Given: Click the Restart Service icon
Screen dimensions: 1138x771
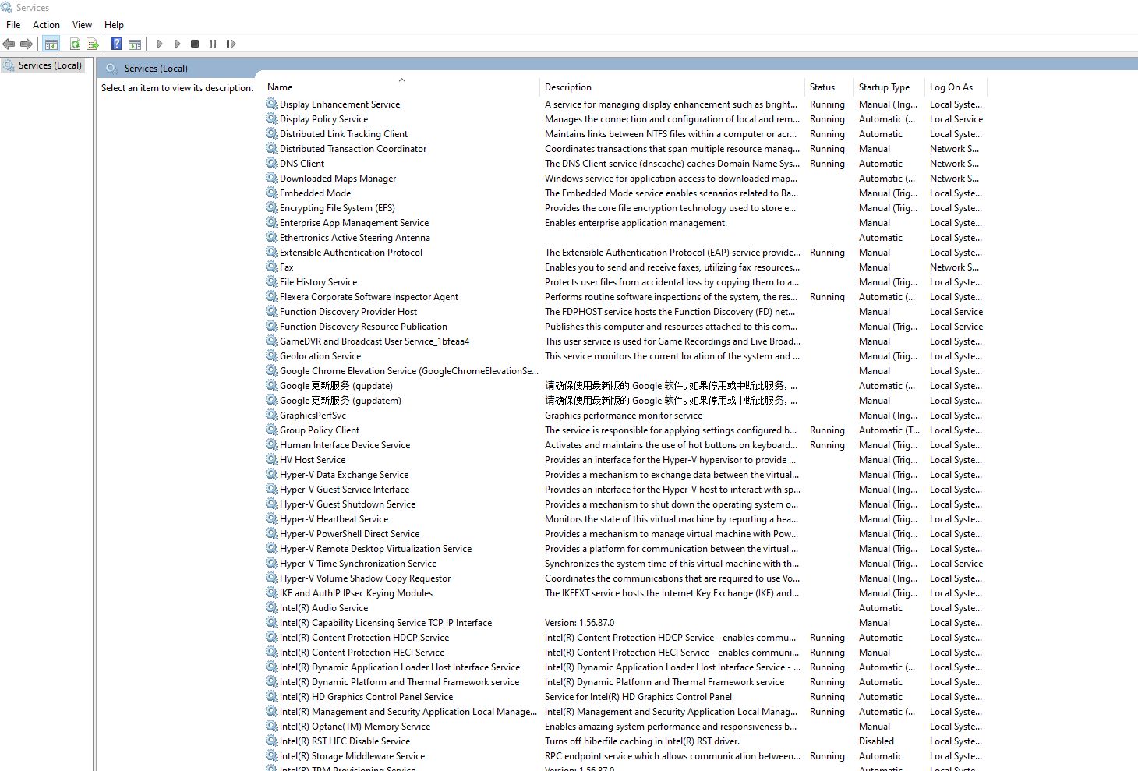Looking at the screenshot, I should (231, 44).
